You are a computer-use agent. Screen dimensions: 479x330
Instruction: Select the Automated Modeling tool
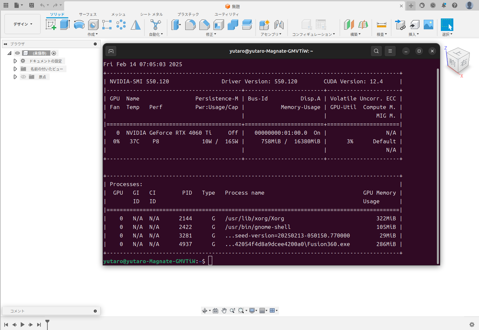tap(156, 25)
